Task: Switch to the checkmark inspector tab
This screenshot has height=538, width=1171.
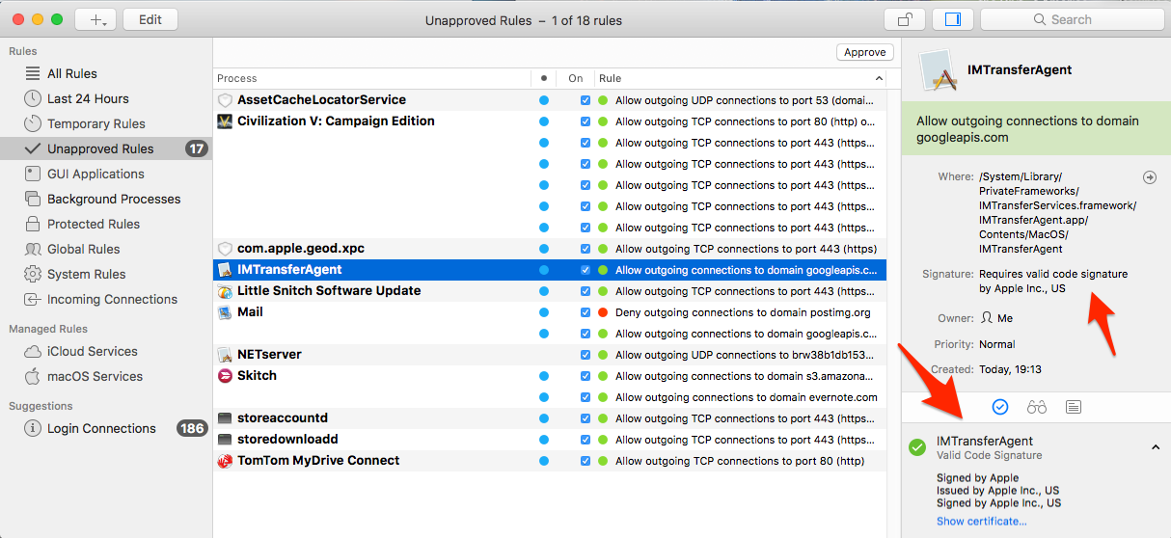Action: click(1000, 407)
